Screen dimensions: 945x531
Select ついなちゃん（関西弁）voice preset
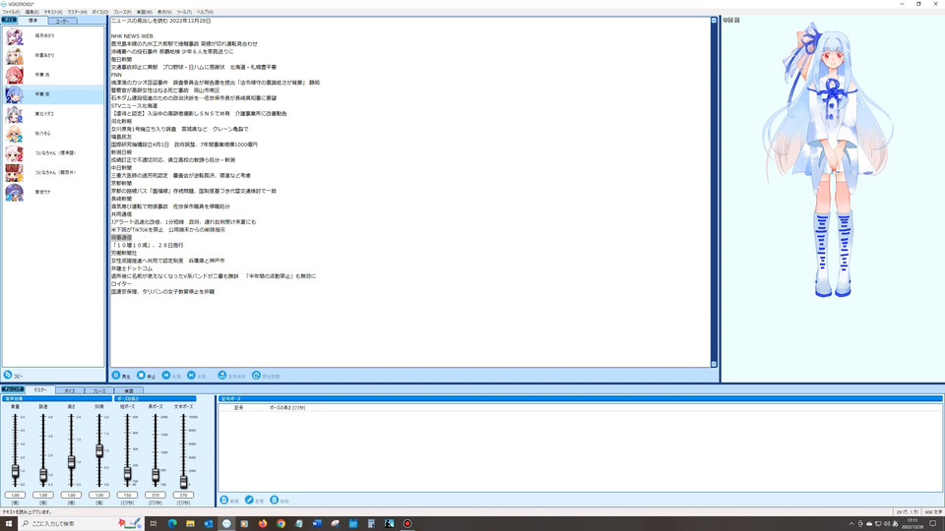click(53, 172)
